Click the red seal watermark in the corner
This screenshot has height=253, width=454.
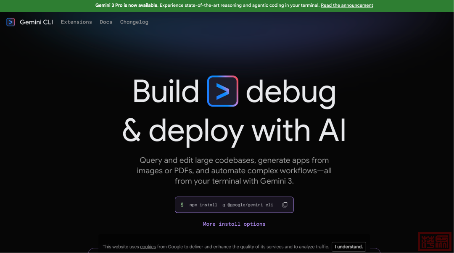(435, 242)
